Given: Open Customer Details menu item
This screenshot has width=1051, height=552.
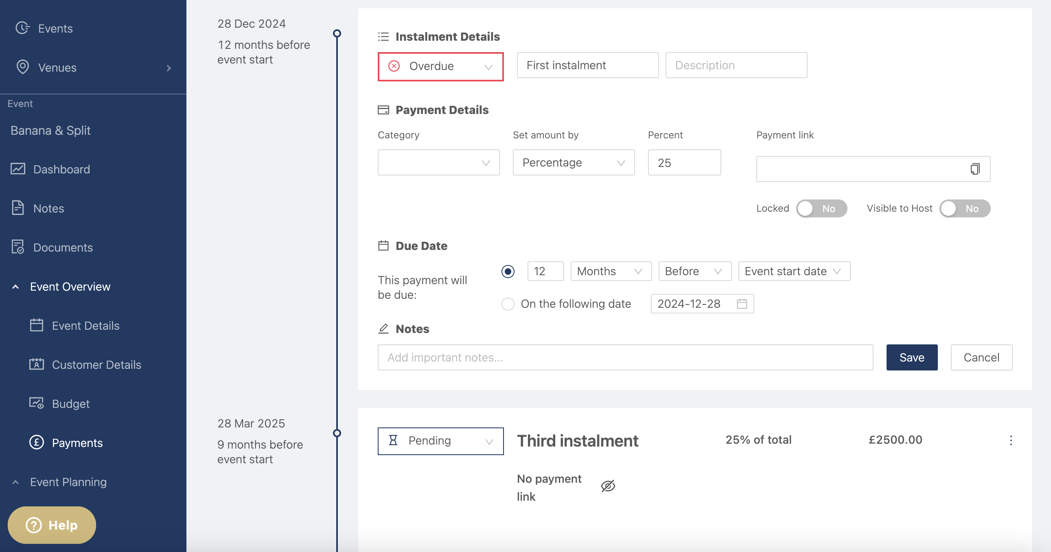Looking at the screenshot, I should [96, 365].
